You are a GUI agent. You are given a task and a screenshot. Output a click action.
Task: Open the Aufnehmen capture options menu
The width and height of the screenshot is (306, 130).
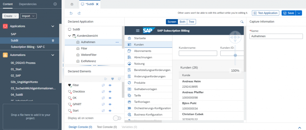[x=117, y=42]
